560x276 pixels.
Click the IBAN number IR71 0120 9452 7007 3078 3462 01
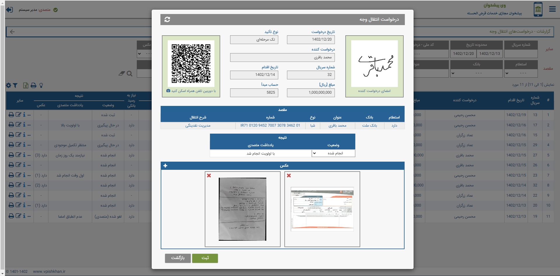pyautogui.click(x=270, y=125)
